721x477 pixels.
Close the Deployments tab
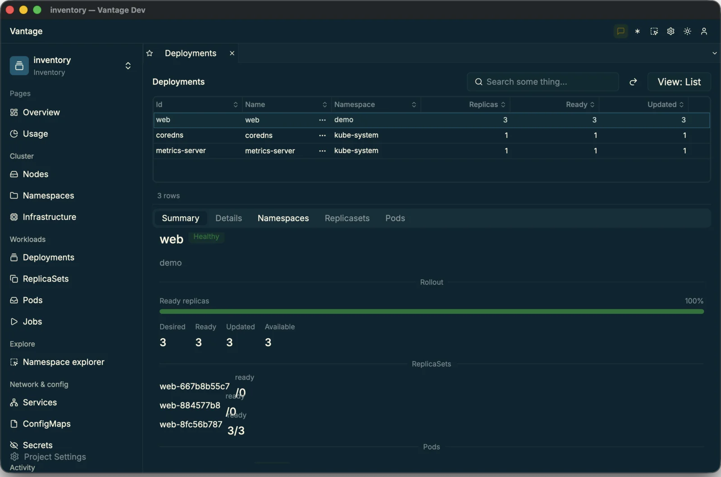coord(232,53)
